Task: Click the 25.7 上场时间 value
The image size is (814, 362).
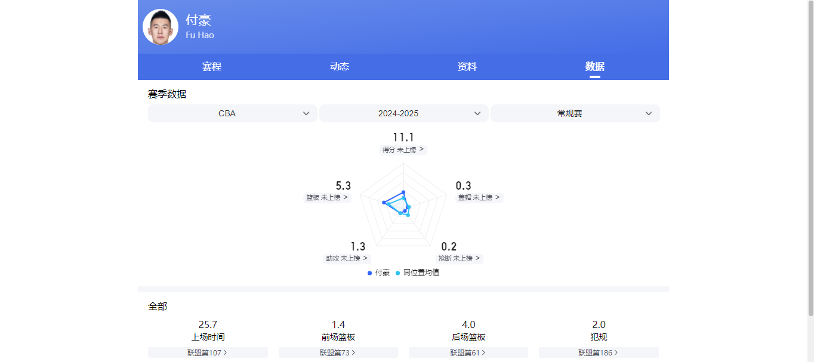Action: pos(208,324)
